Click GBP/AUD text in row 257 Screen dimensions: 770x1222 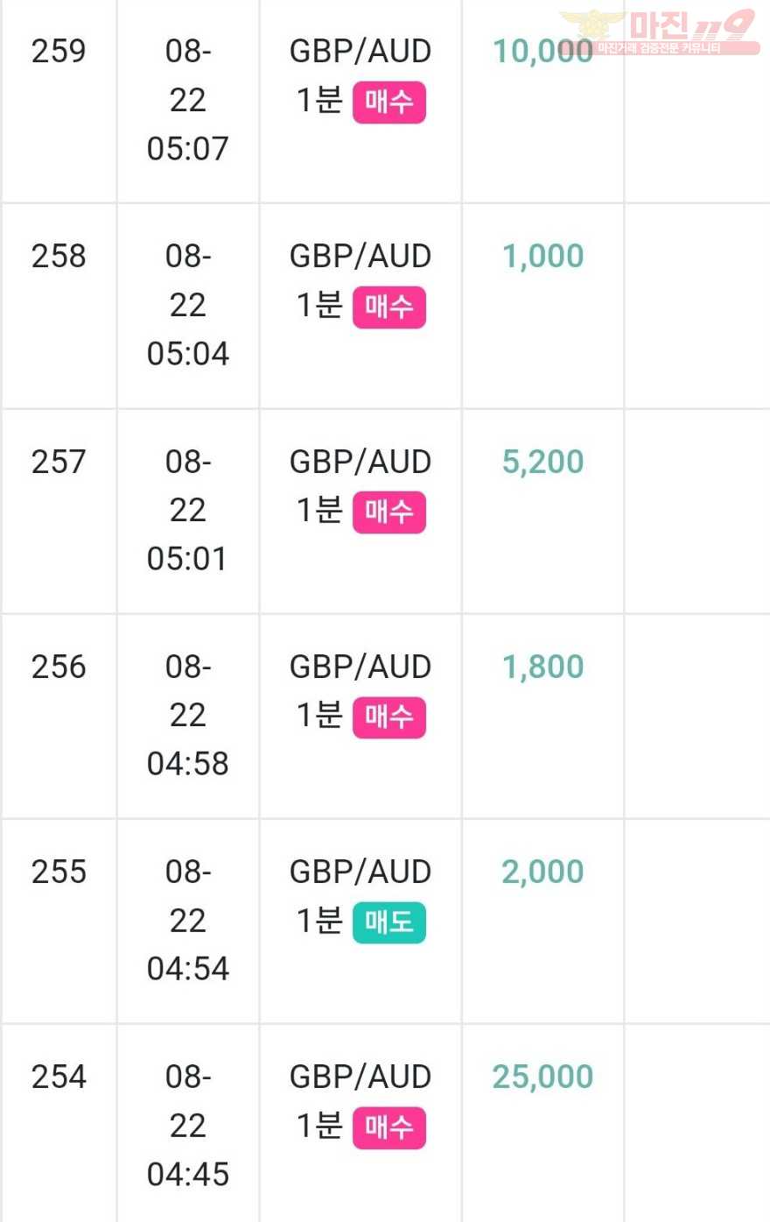click(x=360, y=461)
